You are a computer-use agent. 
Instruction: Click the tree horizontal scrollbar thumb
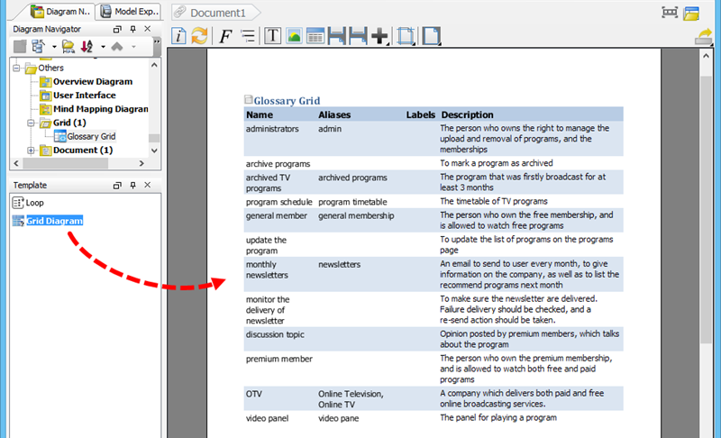point(65,163)
